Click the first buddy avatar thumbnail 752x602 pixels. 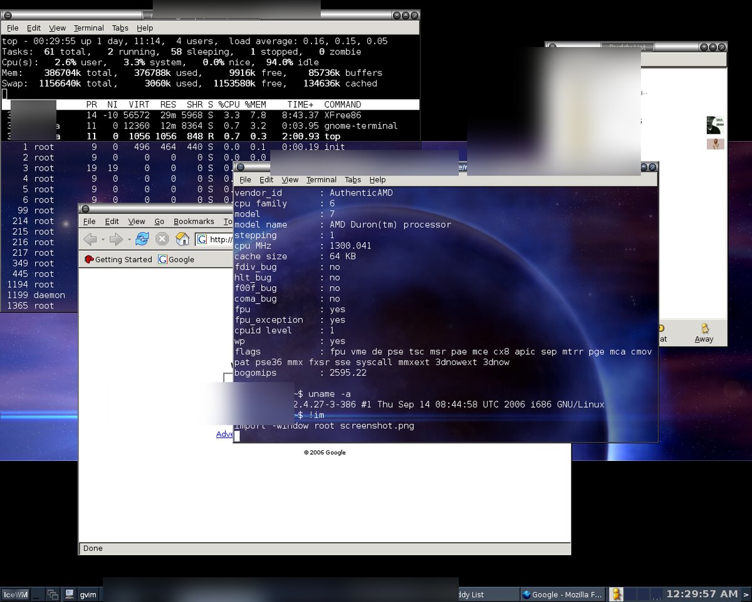[714, 125]
